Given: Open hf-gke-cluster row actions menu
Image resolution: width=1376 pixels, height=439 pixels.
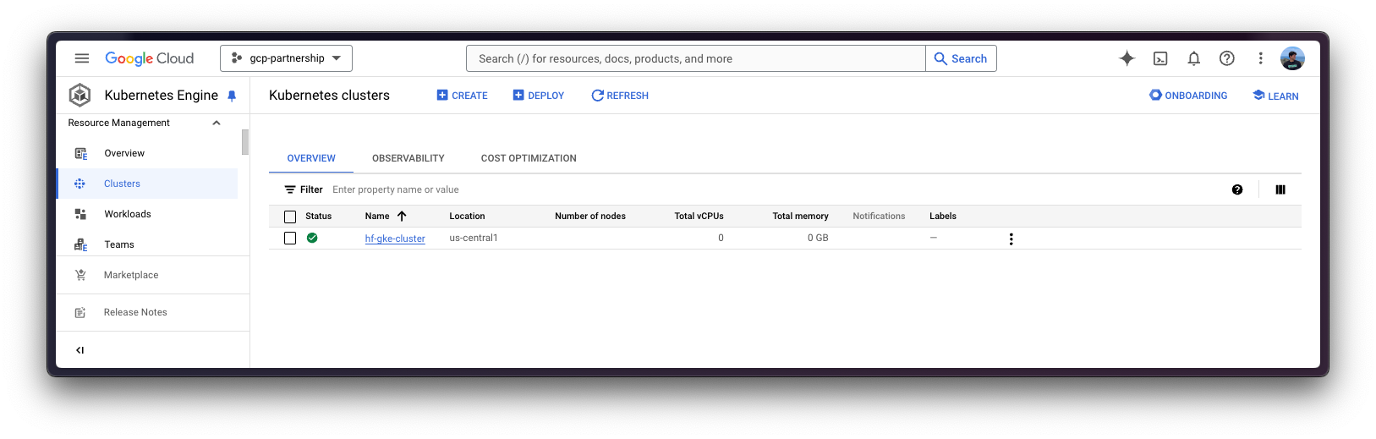Looking at the screenshot, I should coord(1011,239).
